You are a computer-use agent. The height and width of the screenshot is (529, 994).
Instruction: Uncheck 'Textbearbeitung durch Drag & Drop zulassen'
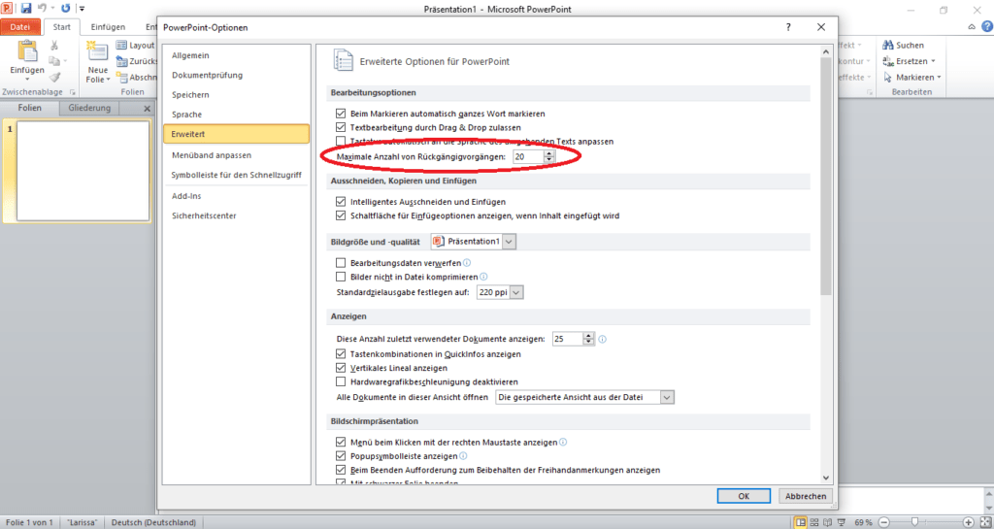341,127
